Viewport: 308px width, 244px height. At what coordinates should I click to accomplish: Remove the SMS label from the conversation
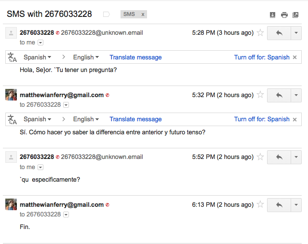tap(143, 14)
